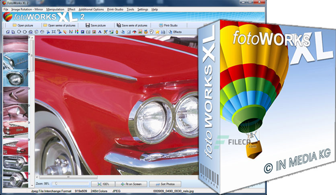
Task: Set zoom with the 100% button
Action: pos(103,184)
